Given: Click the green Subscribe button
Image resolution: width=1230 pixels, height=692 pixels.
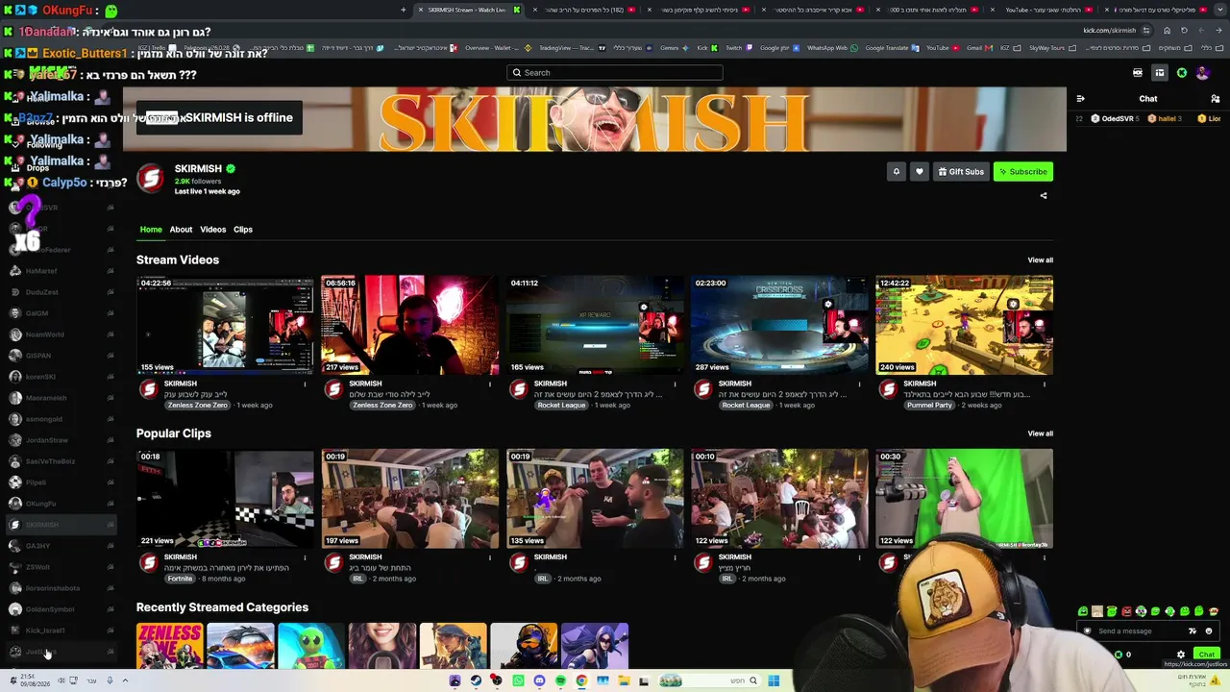Looking at the screenshot, I should (1022, 172).
